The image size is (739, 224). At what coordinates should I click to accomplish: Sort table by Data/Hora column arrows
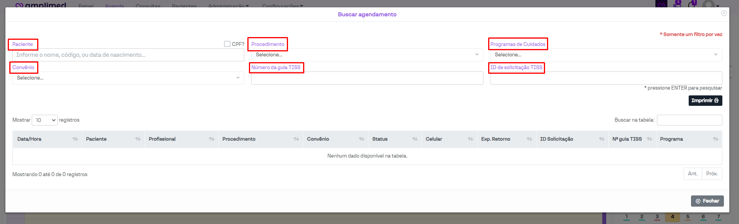point(75,139)
